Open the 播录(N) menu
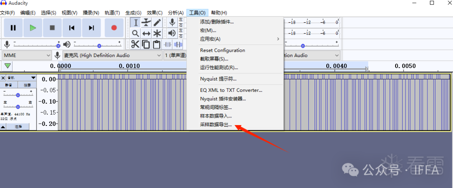This screenshot has width=453, height=188. click(91, 13)
